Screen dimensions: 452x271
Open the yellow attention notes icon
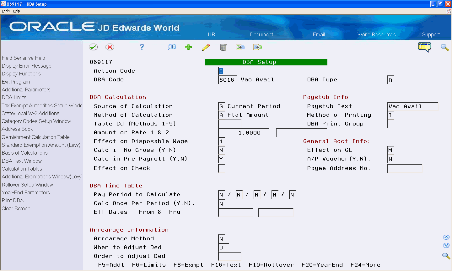pyautogui.click(x=425, y=47)
